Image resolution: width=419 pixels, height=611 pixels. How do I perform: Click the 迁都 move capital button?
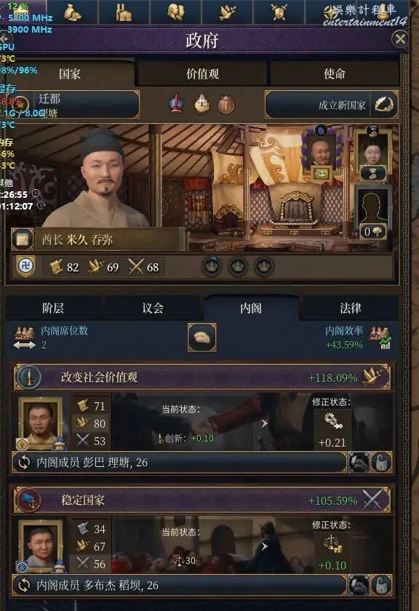click(x=76, y=105)
